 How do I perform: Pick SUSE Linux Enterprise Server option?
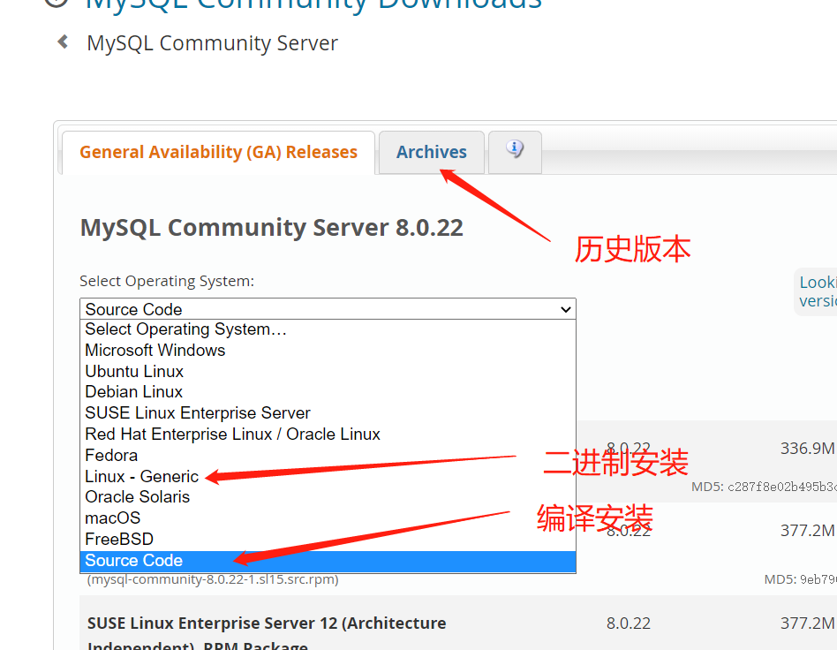click(328, 412)
